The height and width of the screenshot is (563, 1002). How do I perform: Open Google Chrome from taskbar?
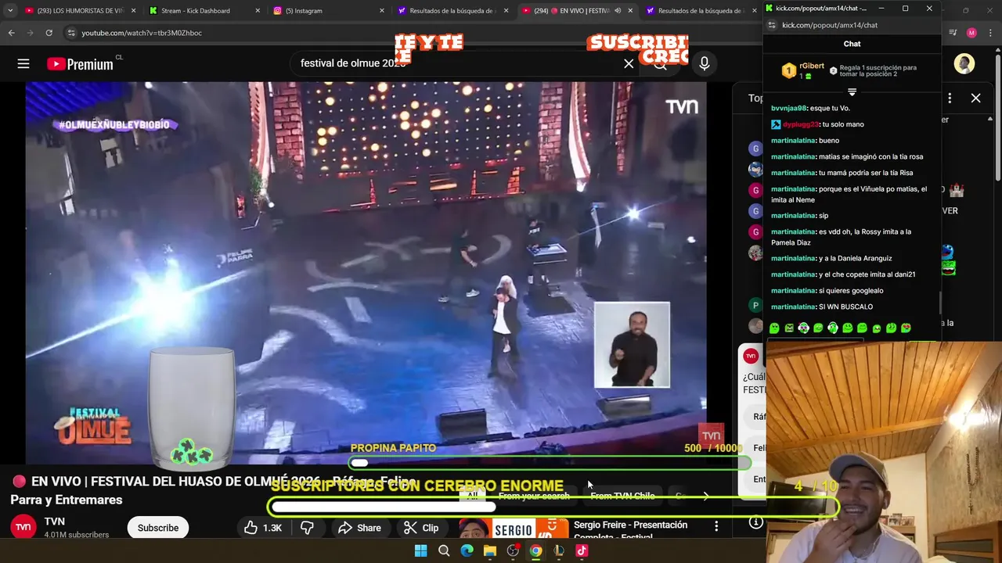[x=535, y=550]
